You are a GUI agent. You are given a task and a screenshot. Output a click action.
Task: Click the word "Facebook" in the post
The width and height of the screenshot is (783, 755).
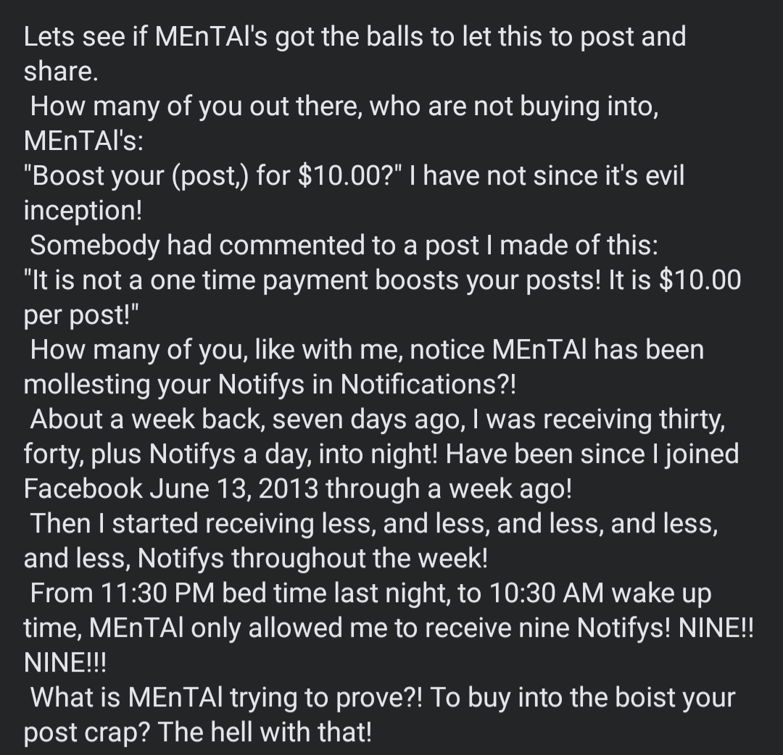[83, 488]
